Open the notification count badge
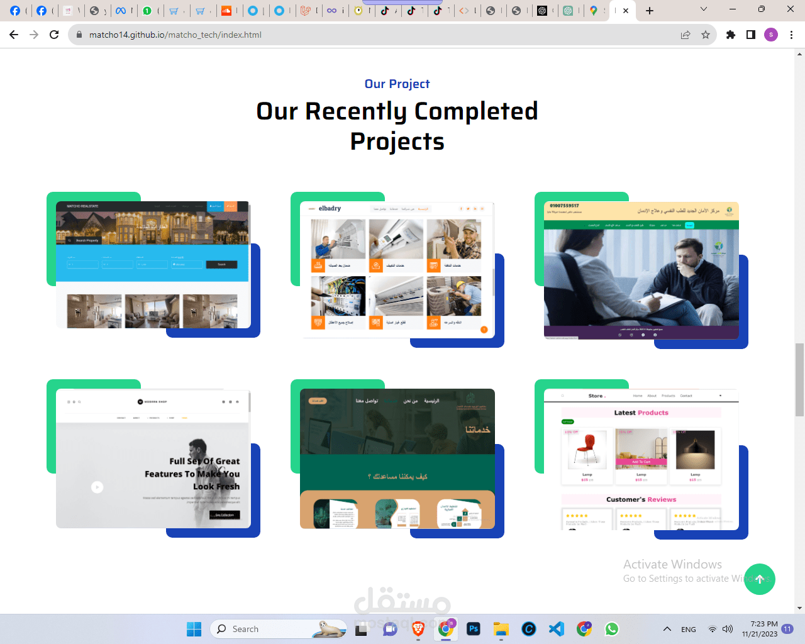 (x=787, y=629)
